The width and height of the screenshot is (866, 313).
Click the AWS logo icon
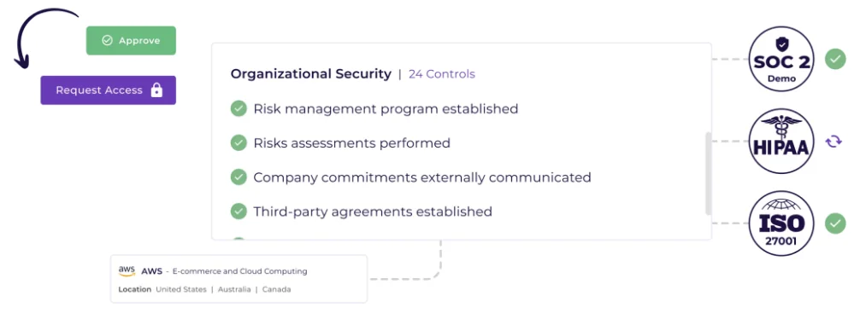coord(127,271)
